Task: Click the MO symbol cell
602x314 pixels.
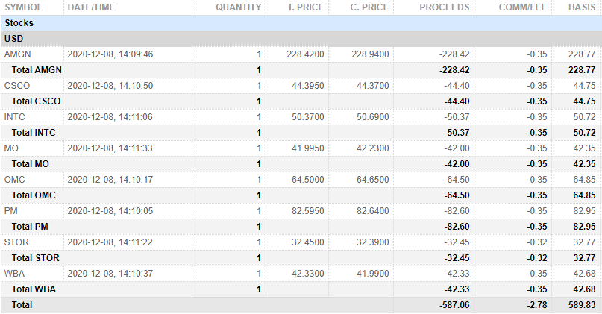Action: 11,148
